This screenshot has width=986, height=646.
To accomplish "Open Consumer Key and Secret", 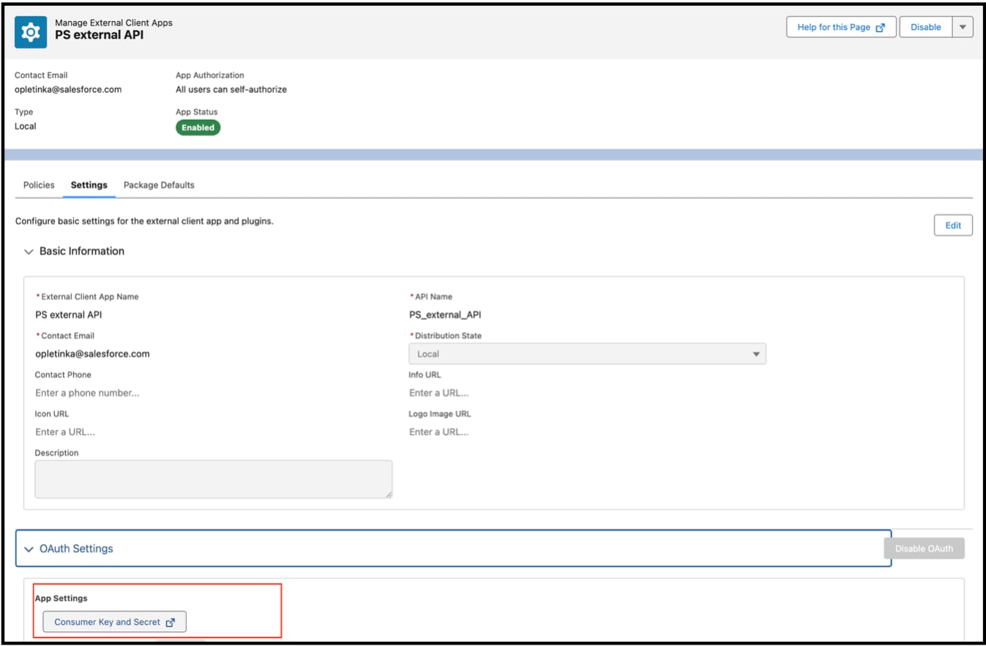I will tap(114, 622).
